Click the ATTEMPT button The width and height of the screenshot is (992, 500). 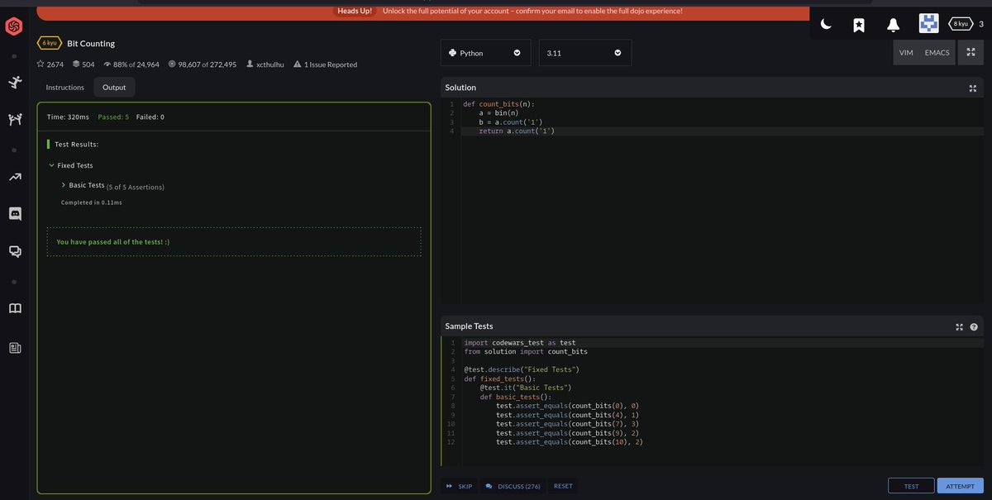coord(960,486)
